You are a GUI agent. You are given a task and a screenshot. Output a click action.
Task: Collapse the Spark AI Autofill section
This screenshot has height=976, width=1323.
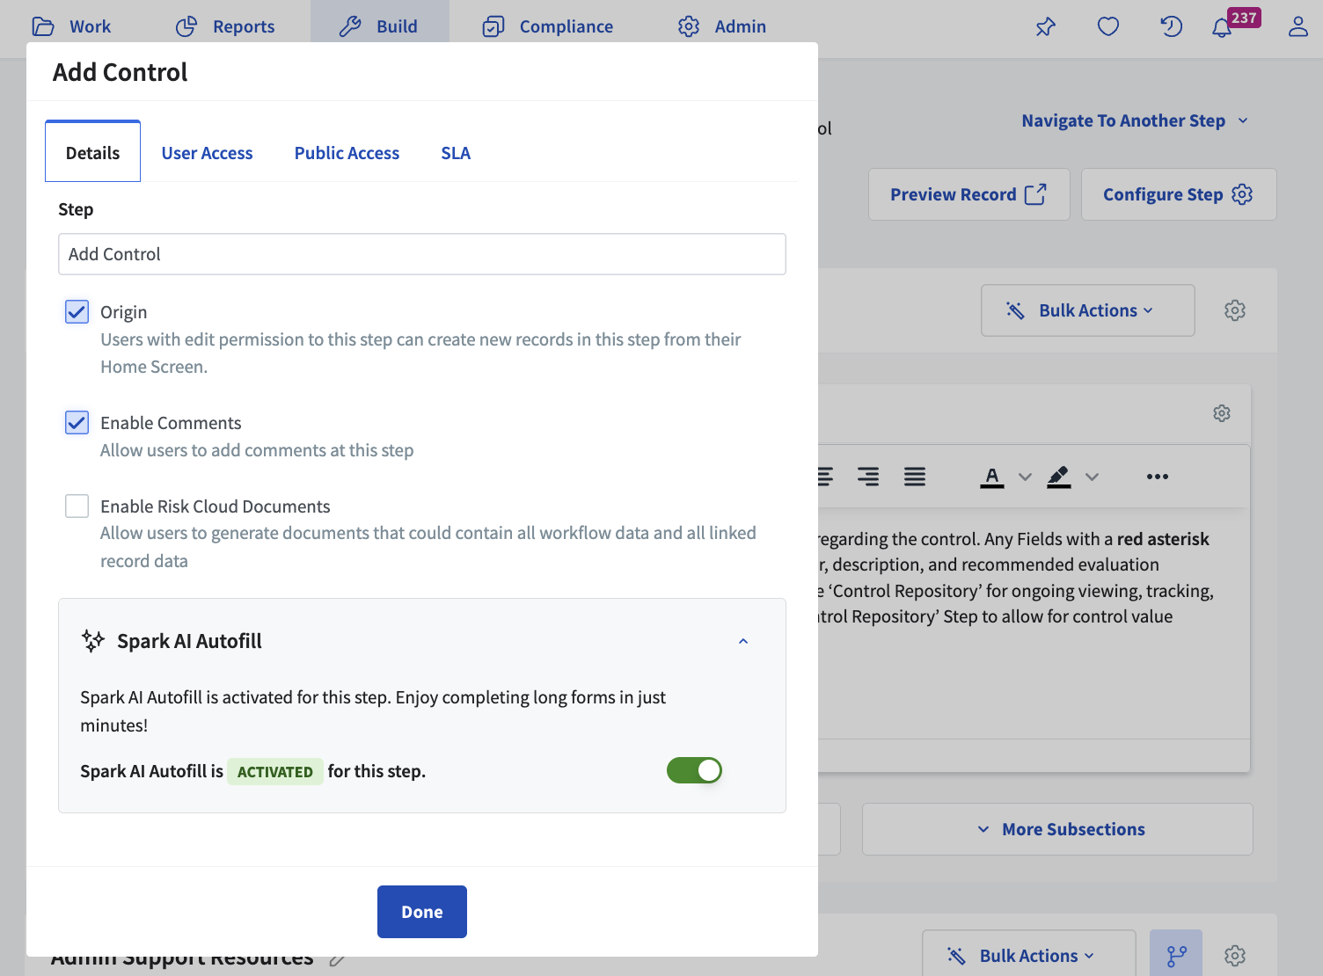click(x=742, y=641)
